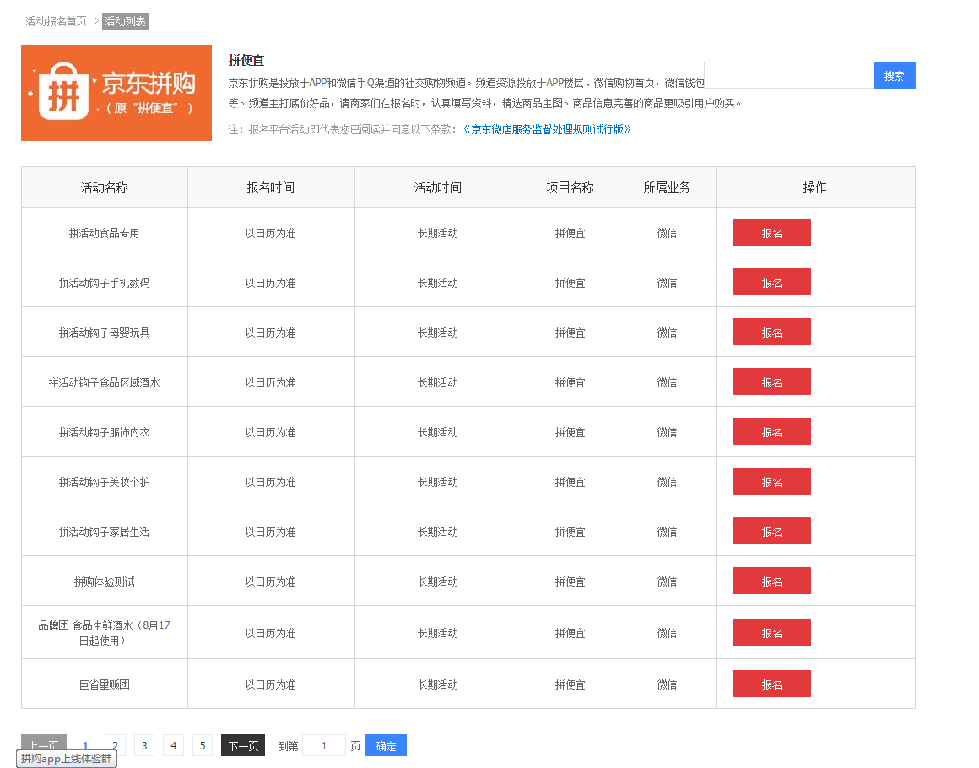This screenshot has height=768, width=979.
Task: Go to page 5 in pagination
Action: 202,745
